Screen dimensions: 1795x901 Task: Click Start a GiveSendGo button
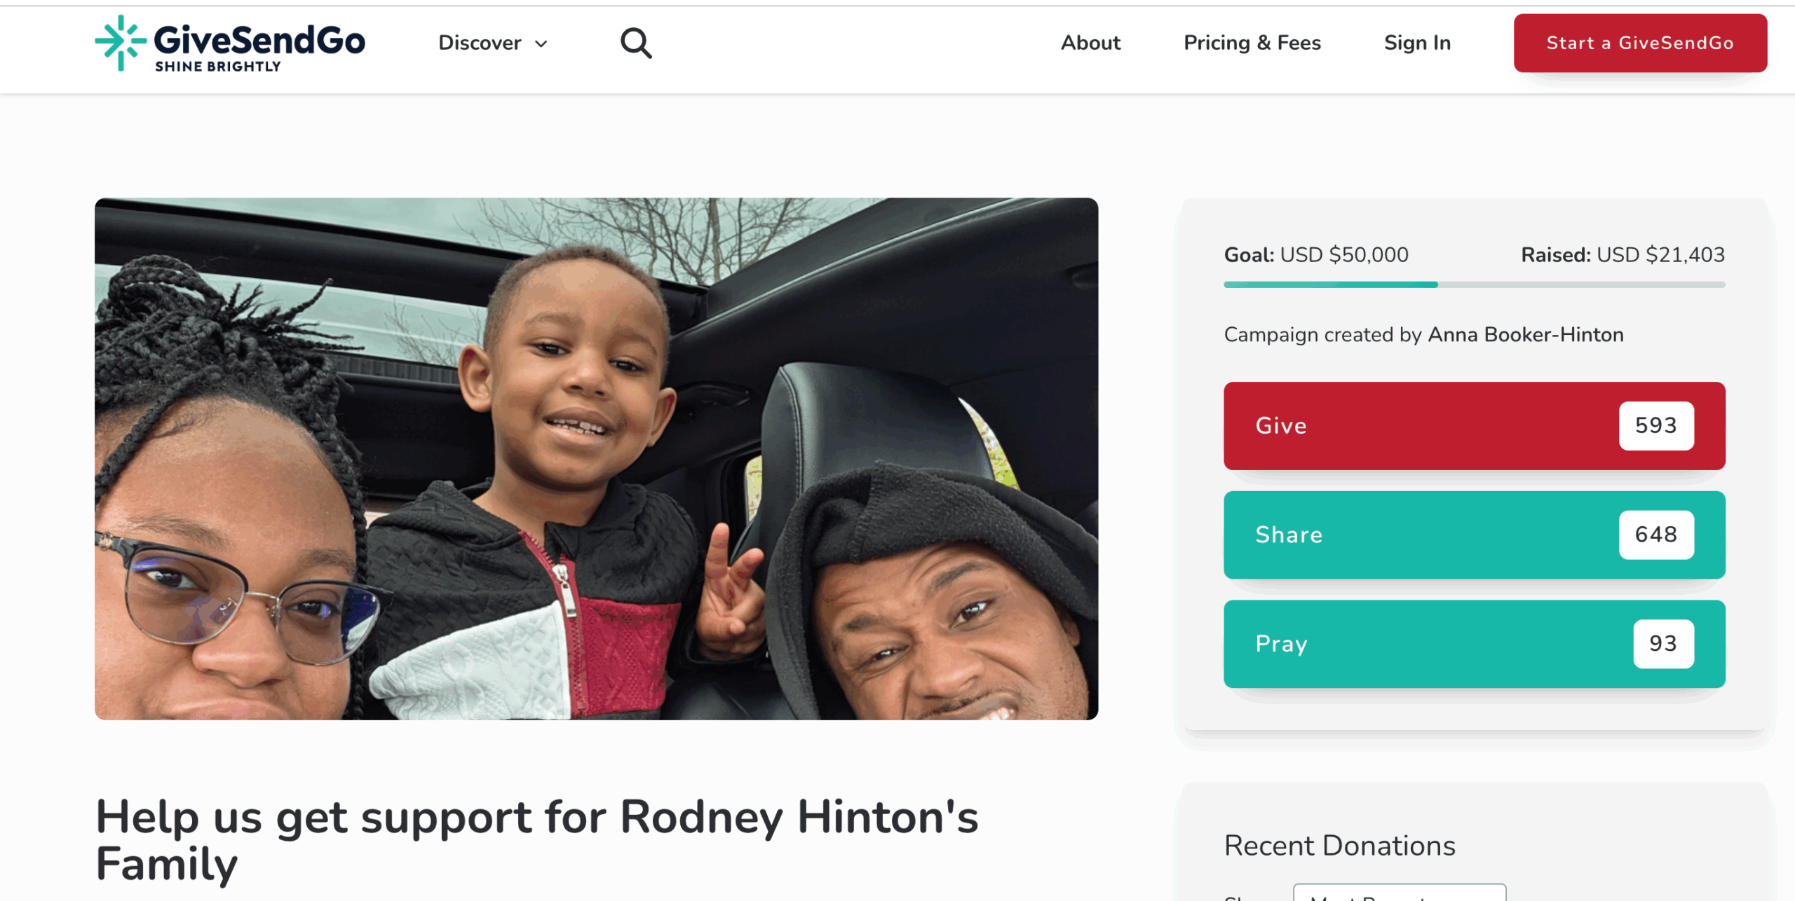(1640, 43)
